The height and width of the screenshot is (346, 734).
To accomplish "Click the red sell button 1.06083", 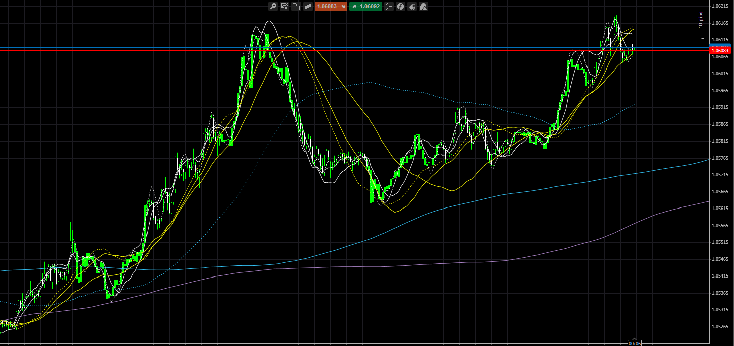I will tap(331, 6).
